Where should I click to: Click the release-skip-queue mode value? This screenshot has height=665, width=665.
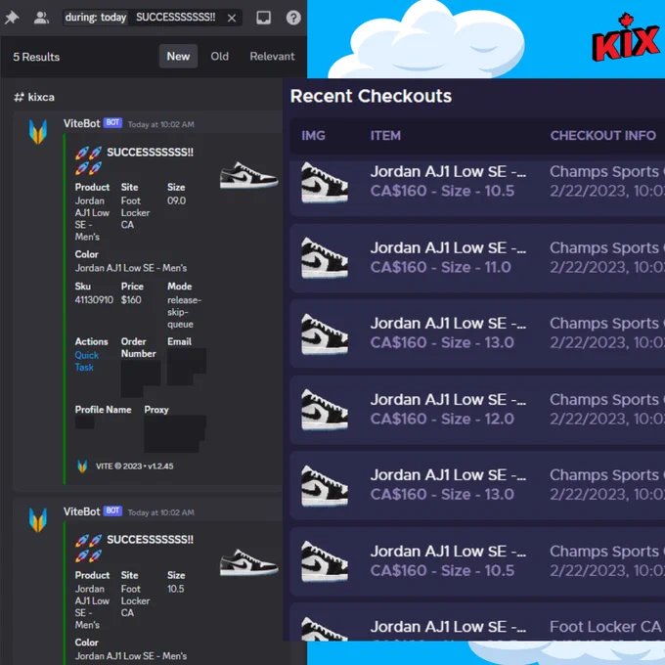coord(184,312)
